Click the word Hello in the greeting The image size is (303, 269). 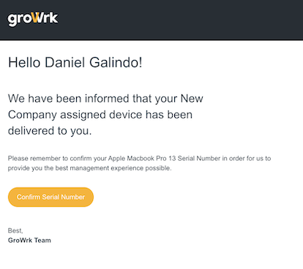click(24, 62)
